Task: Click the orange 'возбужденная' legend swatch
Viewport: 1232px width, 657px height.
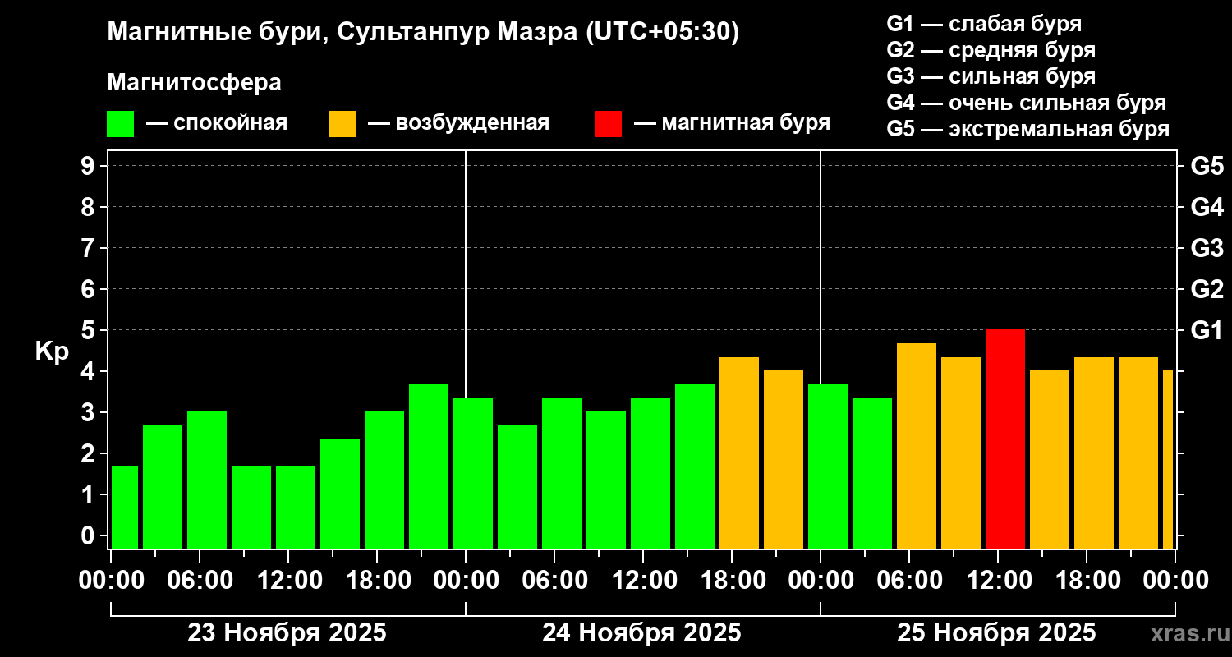Action: point(342,124)
